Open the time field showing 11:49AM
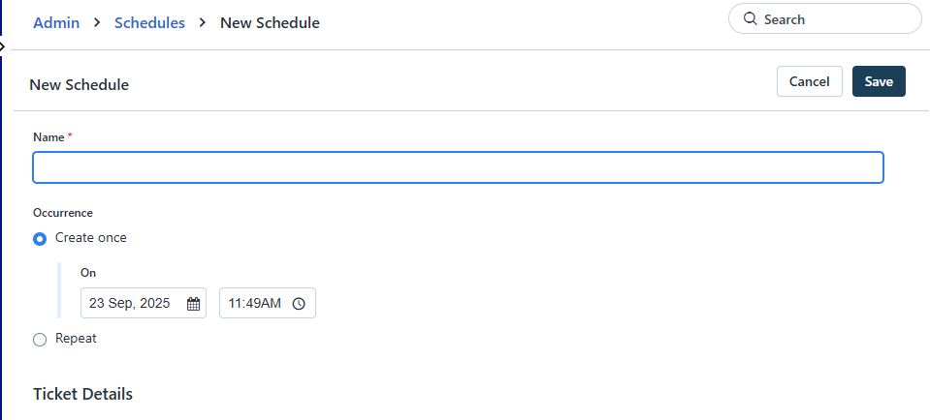 (x=255, y=304)
